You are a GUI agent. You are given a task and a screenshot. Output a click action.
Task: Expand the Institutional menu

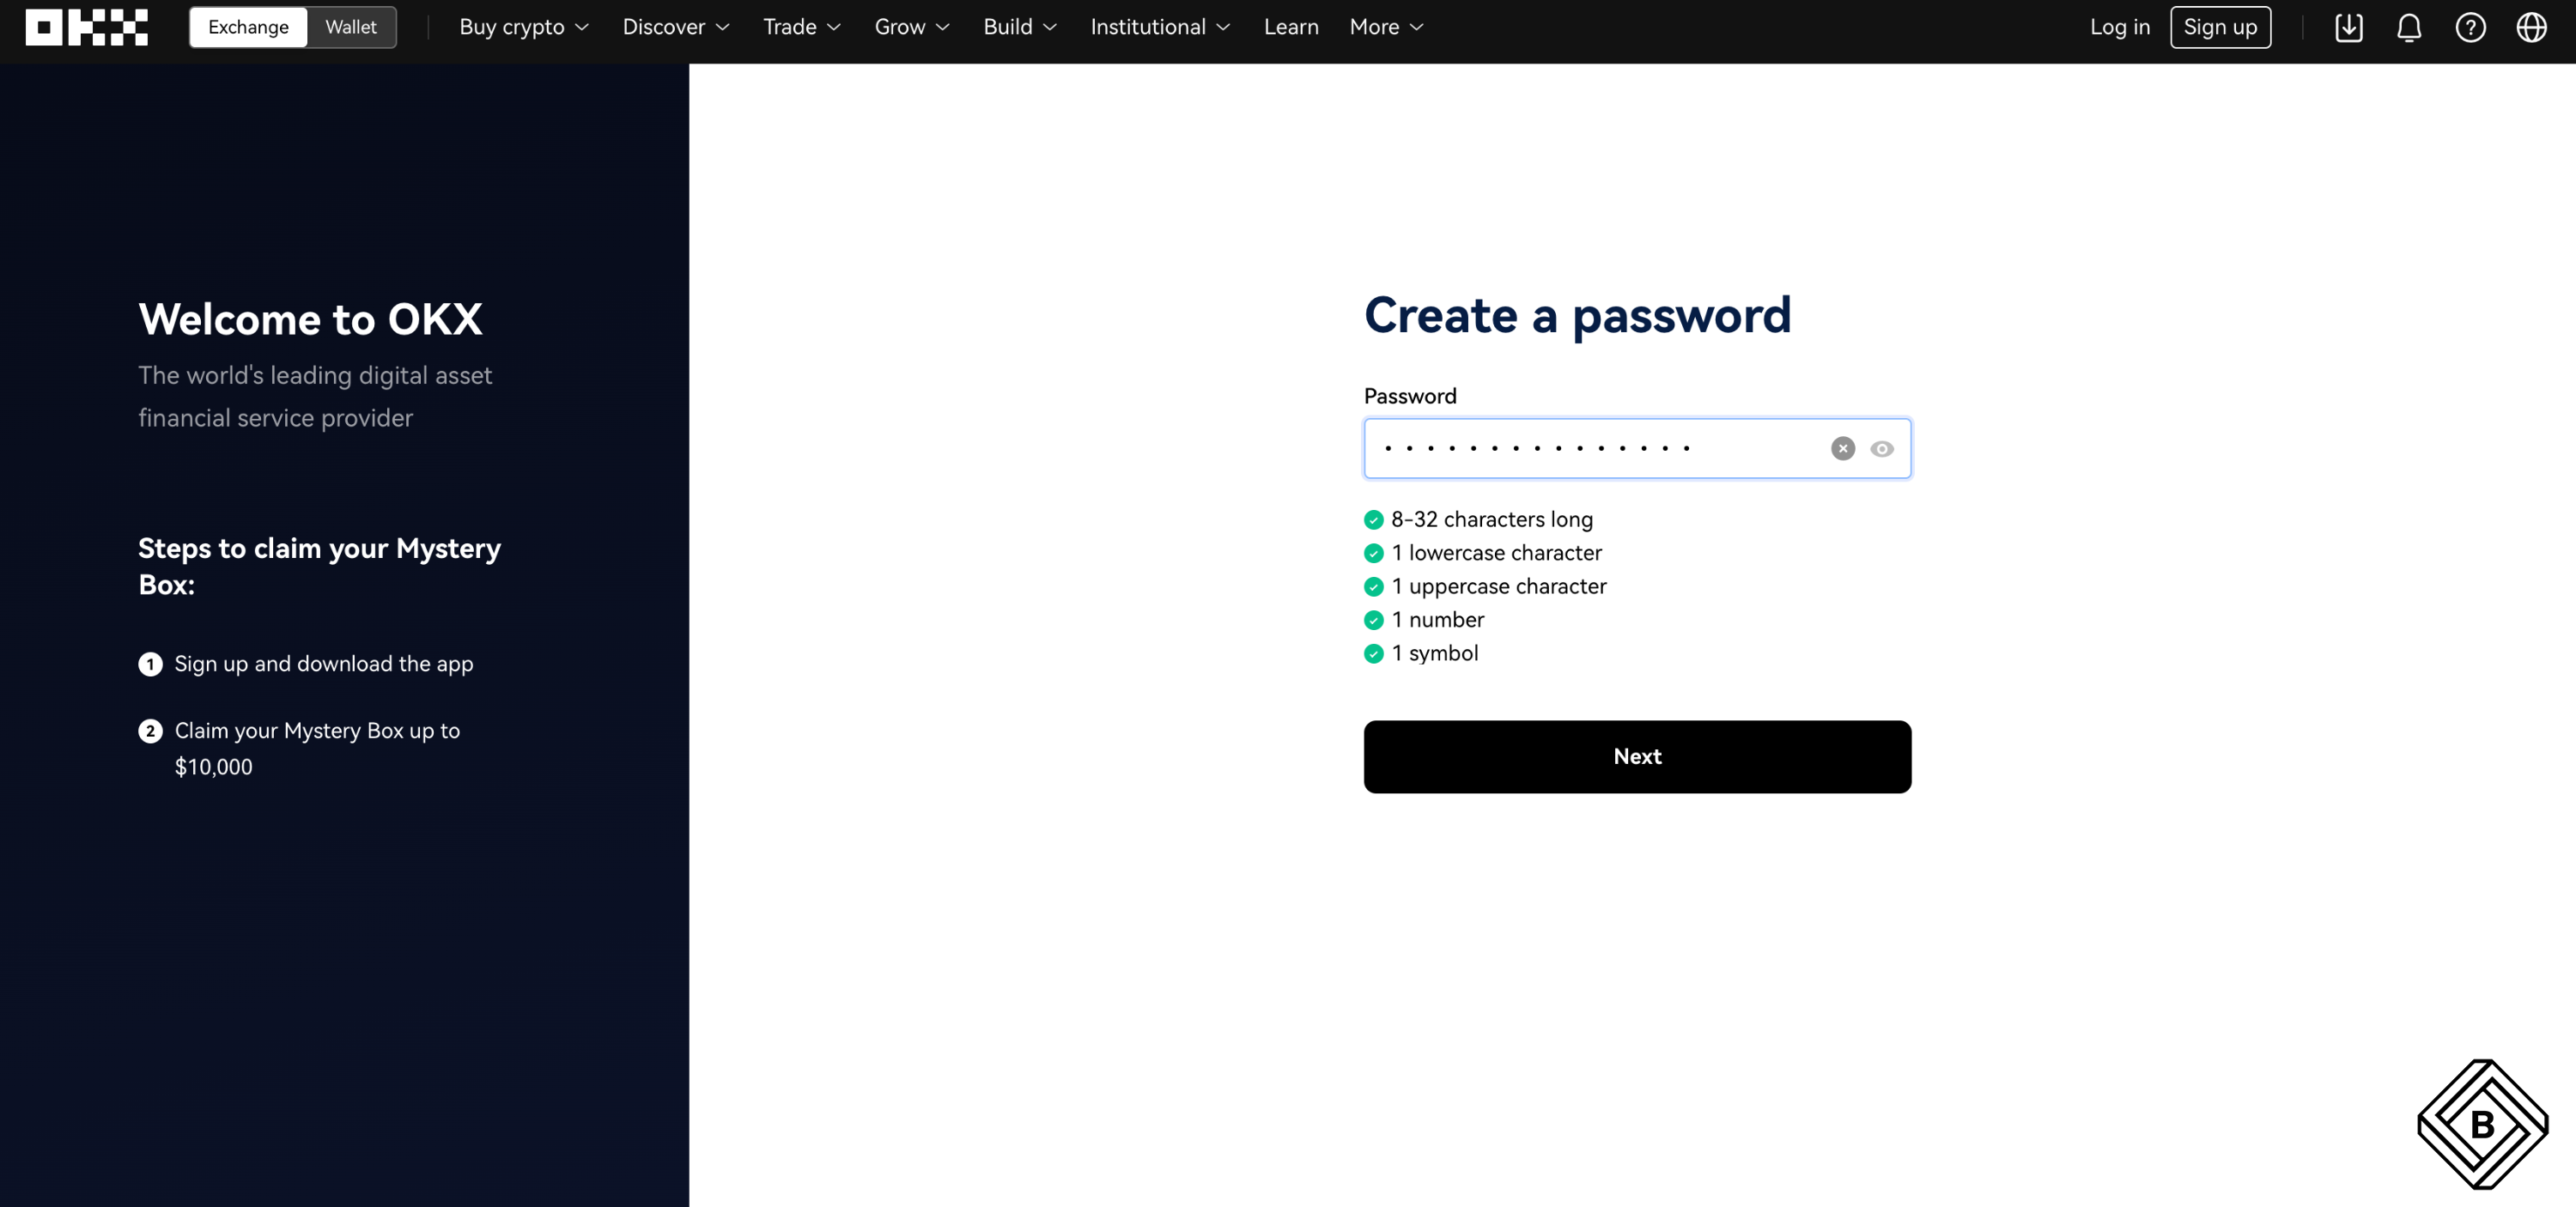1160,27
